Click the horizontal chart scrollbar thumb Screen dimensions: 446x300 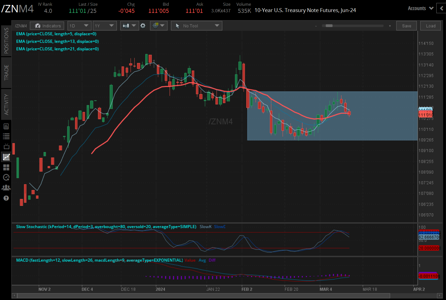204,296
